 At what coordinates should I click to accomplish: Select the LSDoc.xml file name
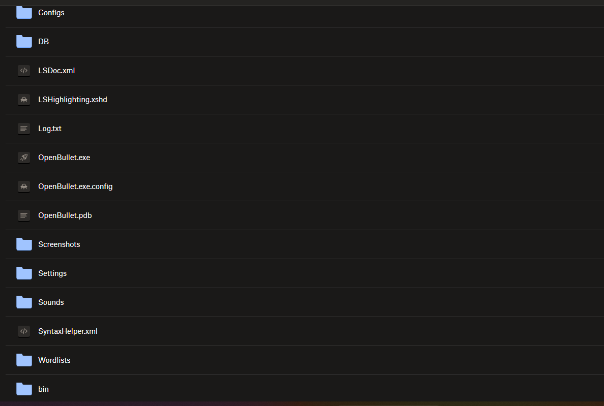pyautogui.click(x=56, y=71)
